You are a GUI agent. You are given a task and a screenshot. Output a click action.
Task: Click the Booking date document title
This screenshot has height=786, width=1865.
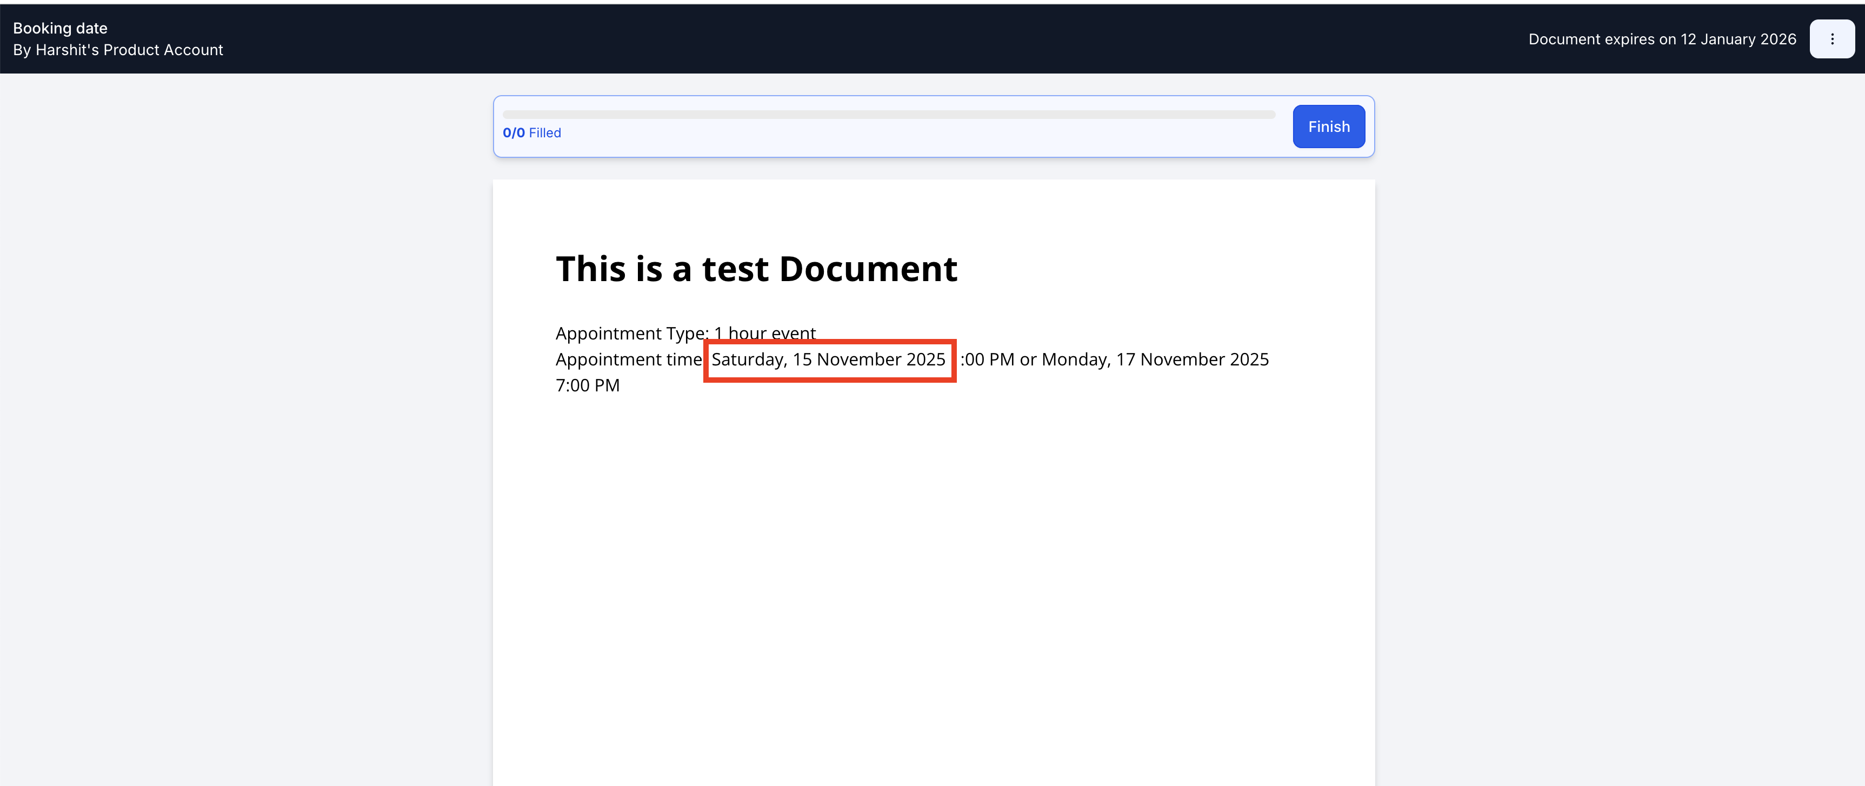(60, 28)
